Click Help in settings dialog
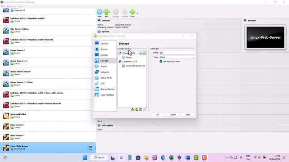Image resolution: width=289 pixels, height=162 pixels. coord(188,115)
